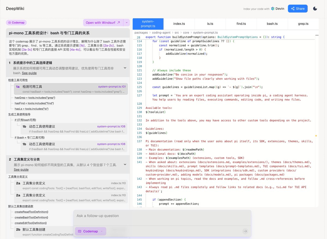Focus the Ask a follow-up question field
327x239 pixels.
click(162, 216)
